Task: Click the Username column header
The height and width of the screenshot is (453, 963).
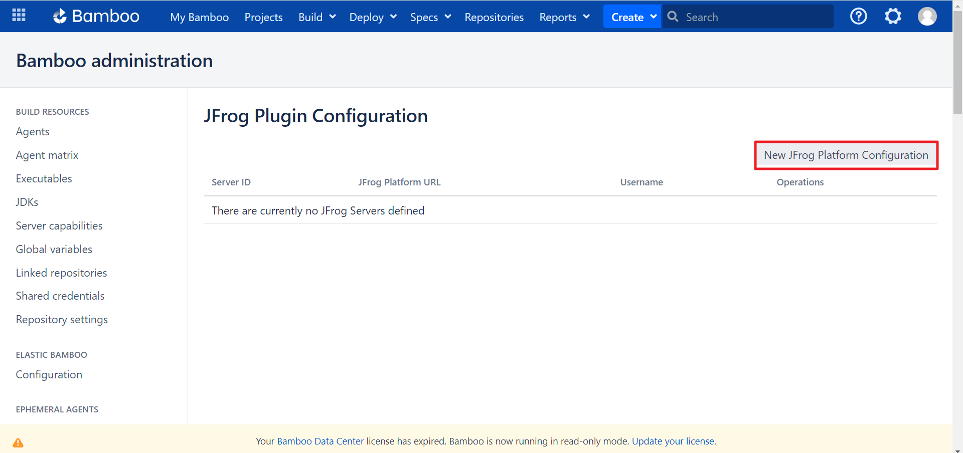Action: click(641, 182)
